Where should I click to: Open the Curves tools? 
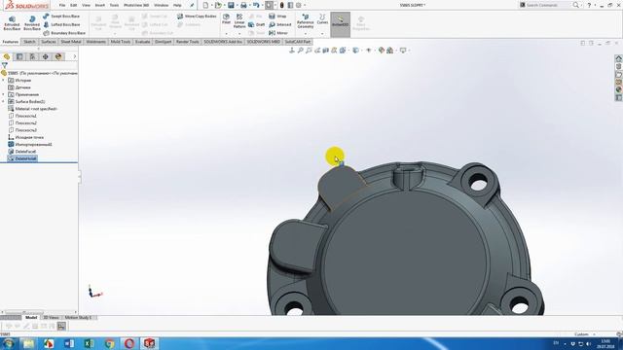click(322, 18)
